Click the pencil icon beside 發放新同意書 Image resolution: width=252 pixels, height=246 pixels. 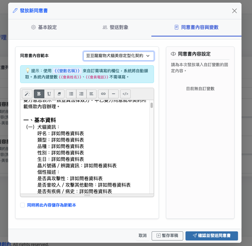coord(15,11)
